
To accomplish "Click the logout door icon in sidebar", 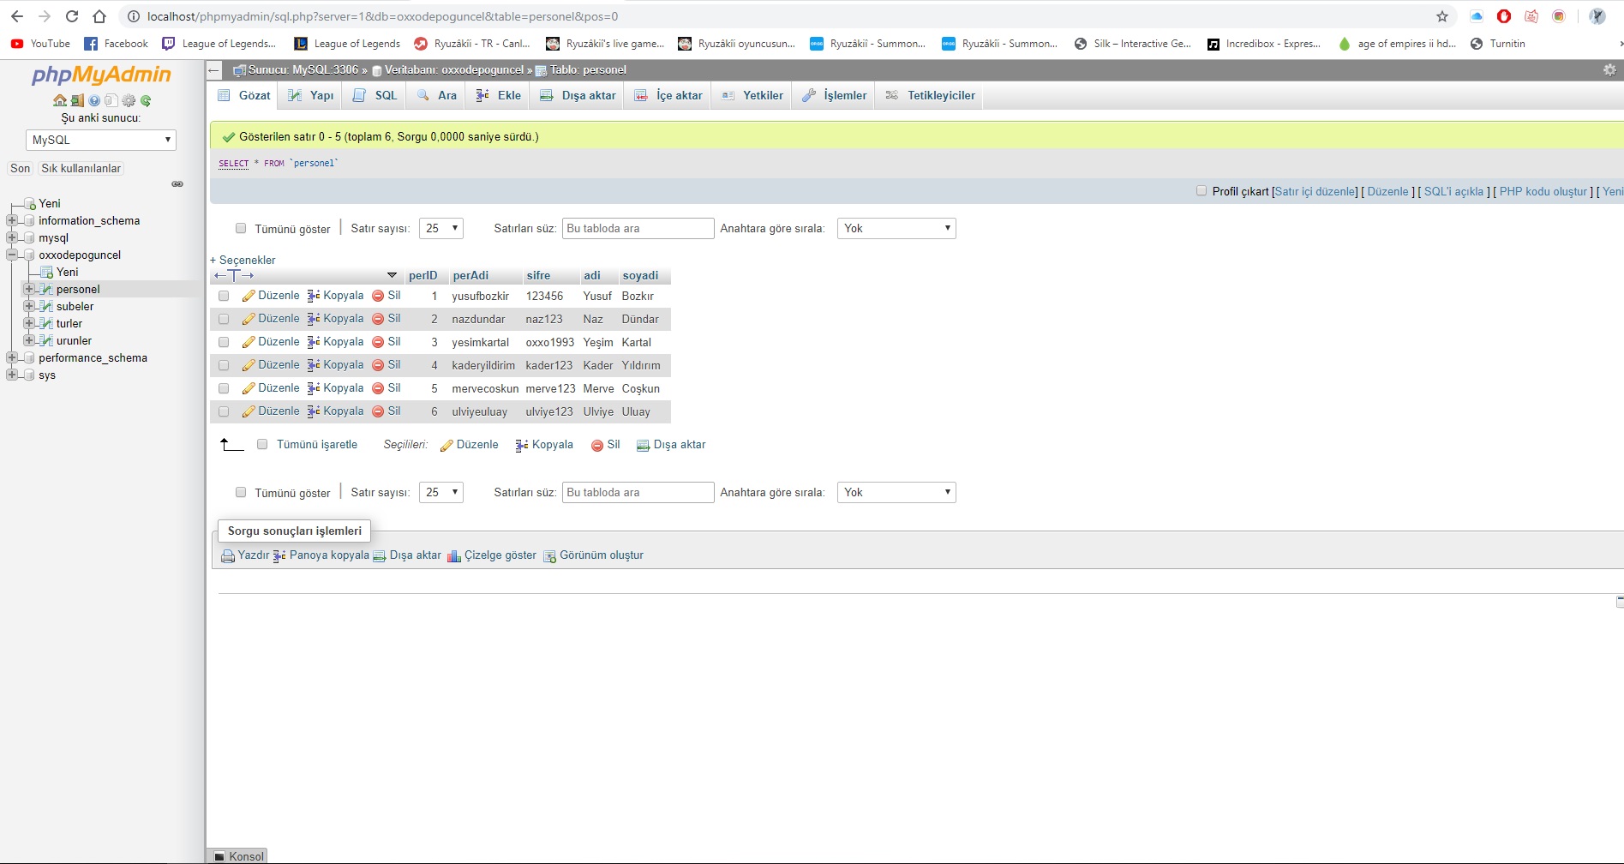I will tap(77, 100).
